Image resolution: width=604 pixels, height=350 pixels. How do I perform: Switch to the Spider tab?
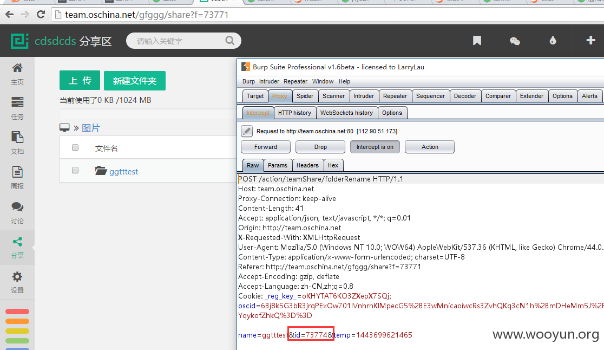coord(305,96)
